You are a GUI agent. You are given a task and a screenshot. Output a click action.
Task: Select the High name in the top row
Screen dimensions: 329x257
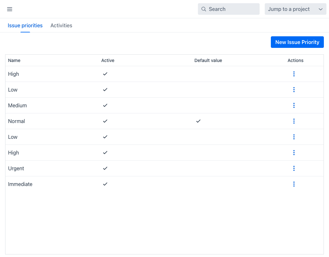13,74
